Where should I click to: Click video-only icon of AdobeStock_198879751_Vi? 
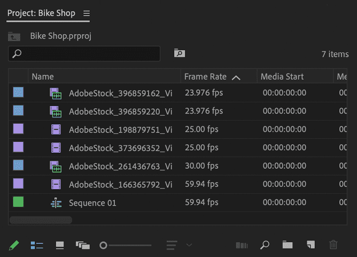pos(56,129)
